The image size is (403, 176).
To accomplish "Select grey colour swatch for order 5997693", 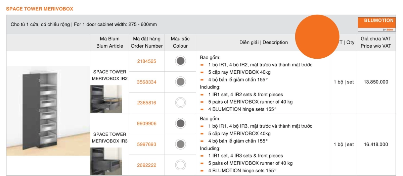I will (x=180, y=144).
